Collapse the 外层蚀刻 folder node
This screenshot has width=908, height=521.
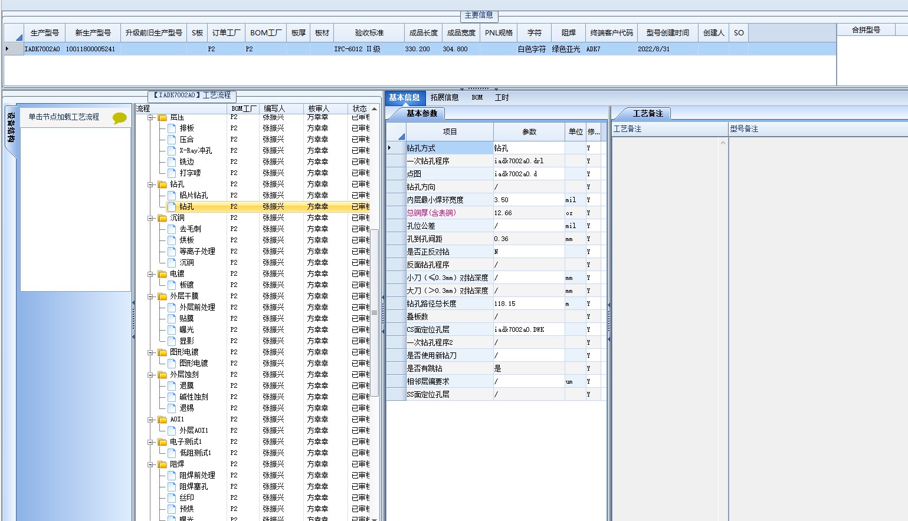[x=151, y=375]
